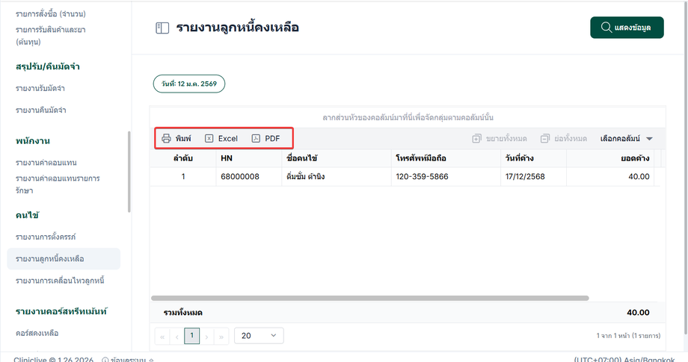Sort by the ลำดับ column header
The width and height of the screenshot is (688, 362).
click(183, 158)
